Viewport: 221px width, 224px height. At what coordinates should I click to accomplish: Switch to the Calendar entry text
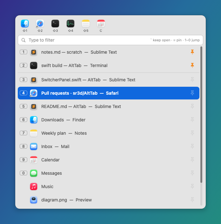pyautogui.click(x=50, y=160)
